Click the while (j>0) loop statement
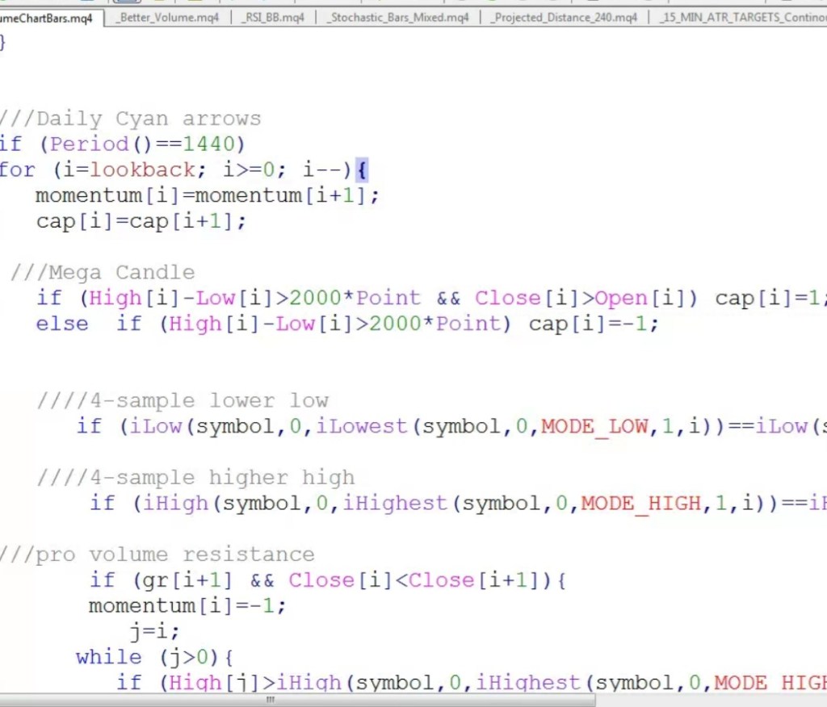The image size is (827, 707). [x=154, y=657]
